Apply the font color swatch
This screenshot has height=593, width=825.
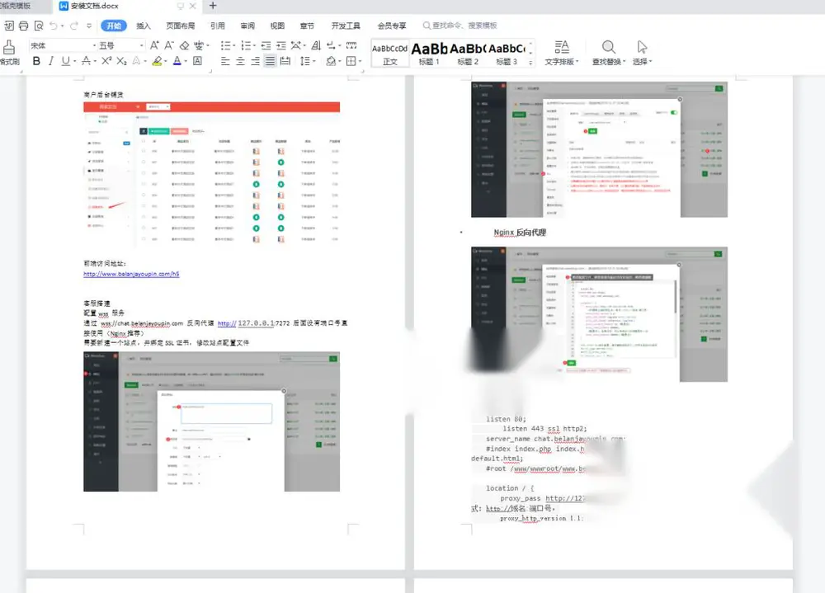[177, 61]
